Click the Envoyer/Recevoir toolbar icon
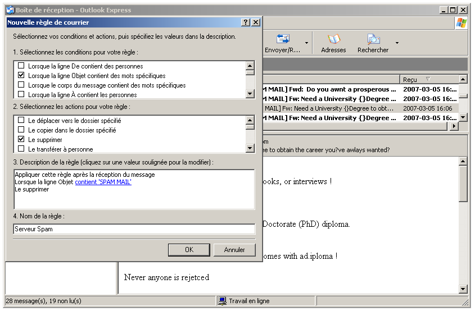The image size is (475, 311). click(283, 39)
